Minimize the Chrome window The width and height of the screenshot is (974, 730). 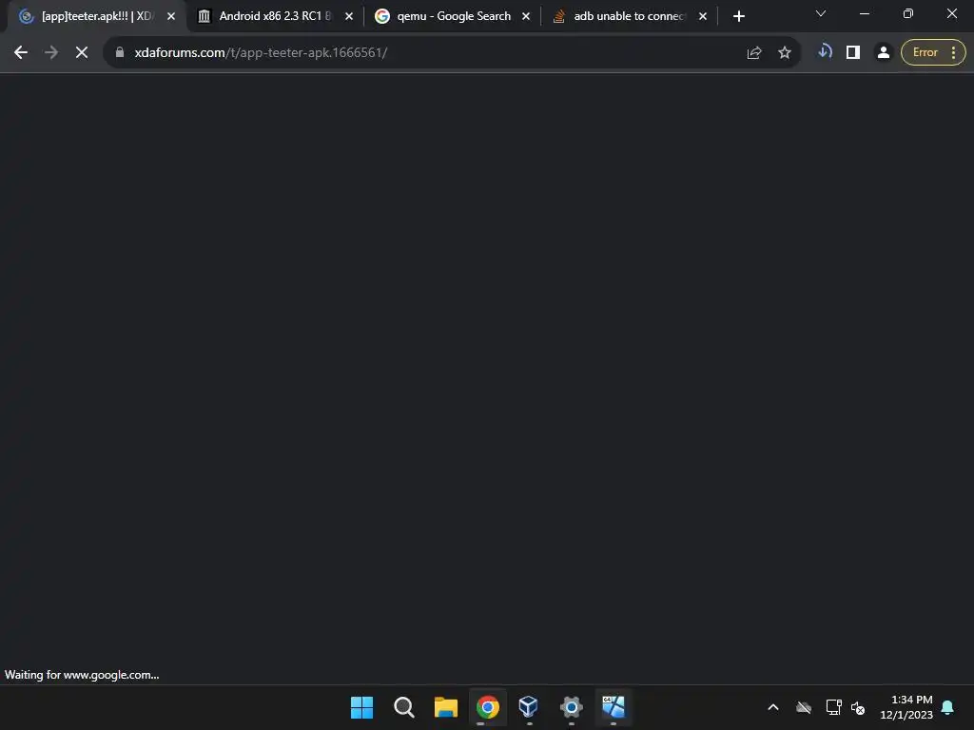click(x=864, y=13)
